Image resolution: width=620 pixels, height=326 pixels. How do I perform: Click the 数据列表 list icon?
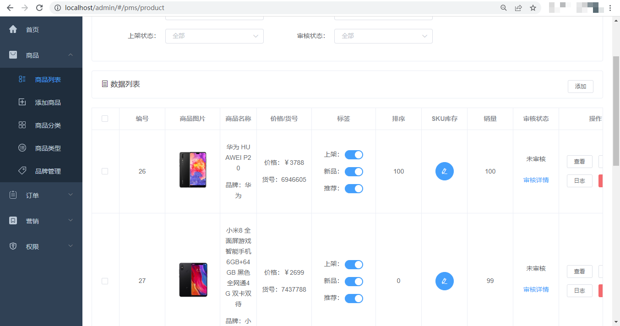pyautogui.click(x=104, y=84)
